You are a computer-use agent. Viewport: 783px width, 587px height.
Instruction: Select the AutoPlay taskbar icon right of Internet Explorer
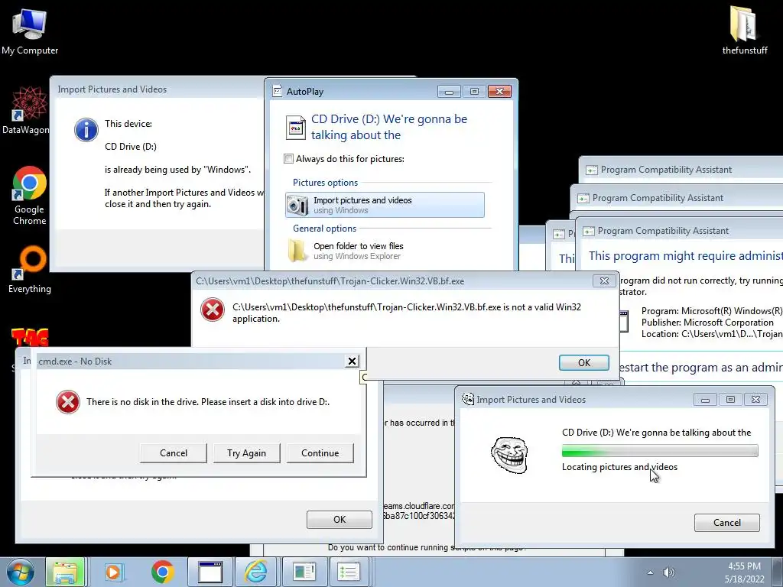(x=304, y=572)
